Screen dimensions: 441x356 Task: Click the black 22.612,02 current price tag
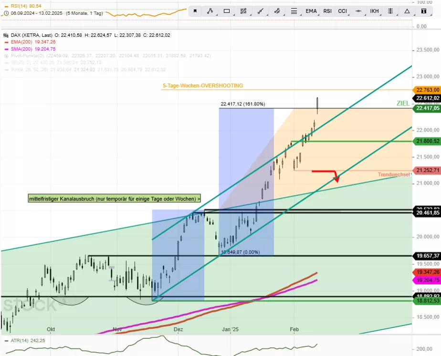[427, 98]
